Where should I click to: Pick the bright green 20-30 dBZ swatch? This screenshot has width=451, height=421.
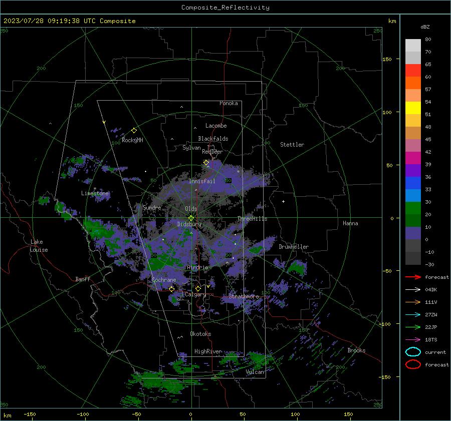point(413,208)
